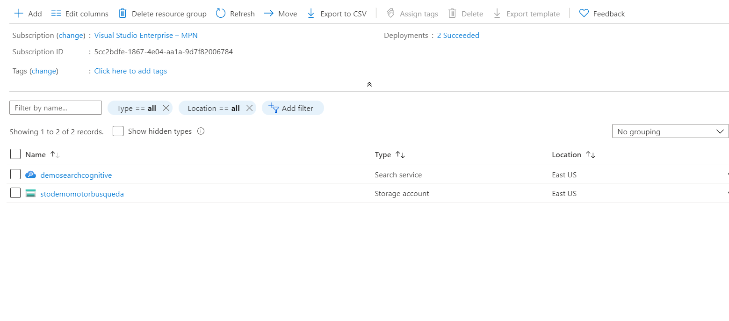729x321 pixels.
Task: Refresh the resource list
Action: point(235,14)
